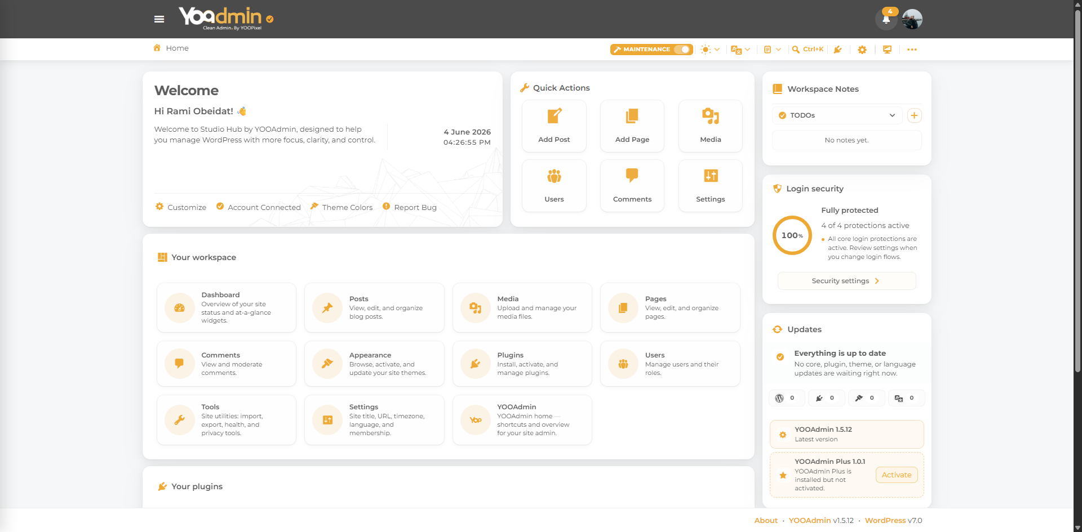
Task: Open the Appearance workspace card
Action: [x=374, y=364]
